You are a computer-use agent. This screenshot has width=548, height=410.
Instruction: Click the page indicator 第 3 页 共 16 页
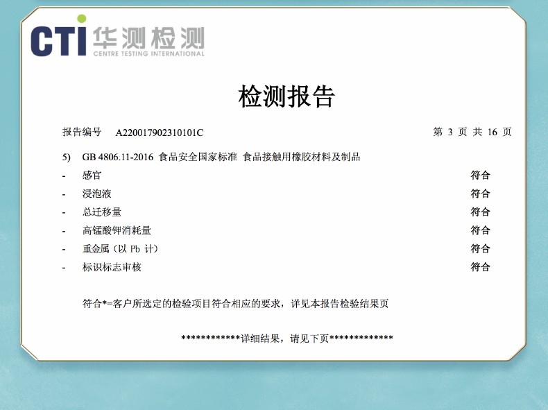point(472,132)
